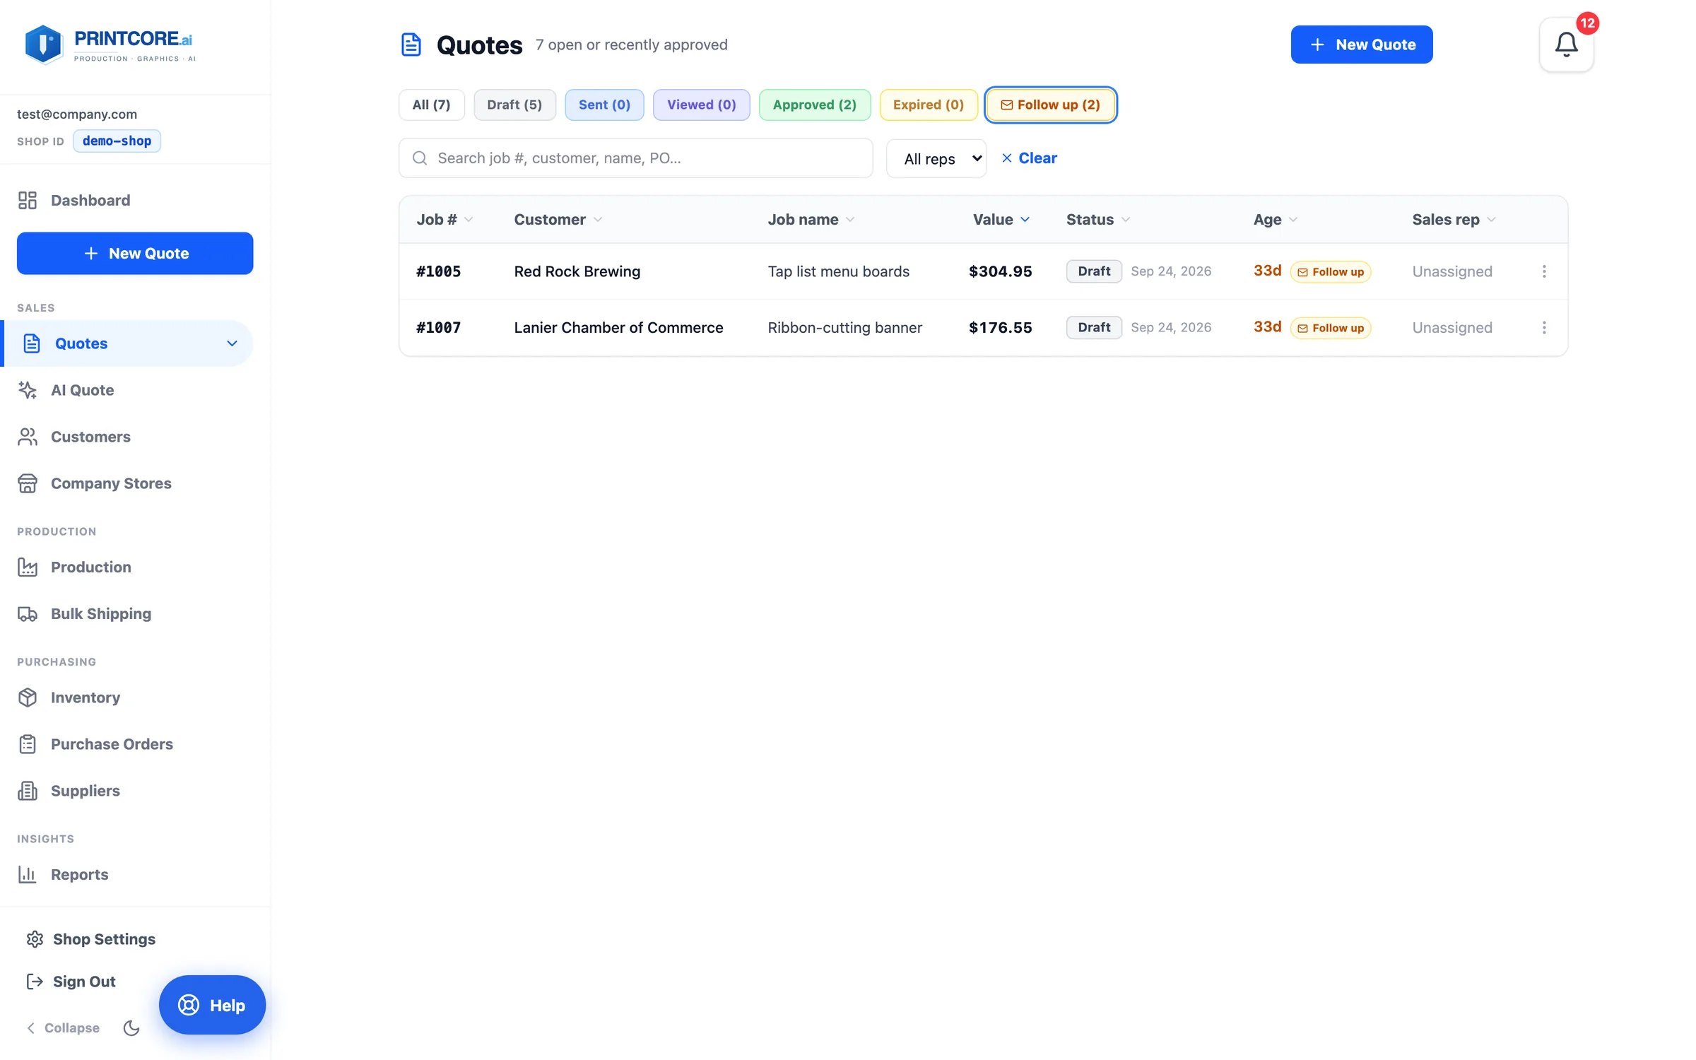Screen dimensions: 1696x1060
Task: Sort by Job name column
Action: tap(811, 220)
